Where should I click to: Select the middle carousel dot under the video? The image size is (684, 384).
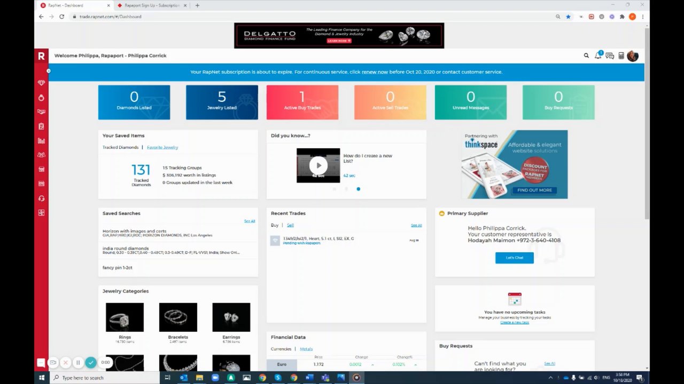346,189
